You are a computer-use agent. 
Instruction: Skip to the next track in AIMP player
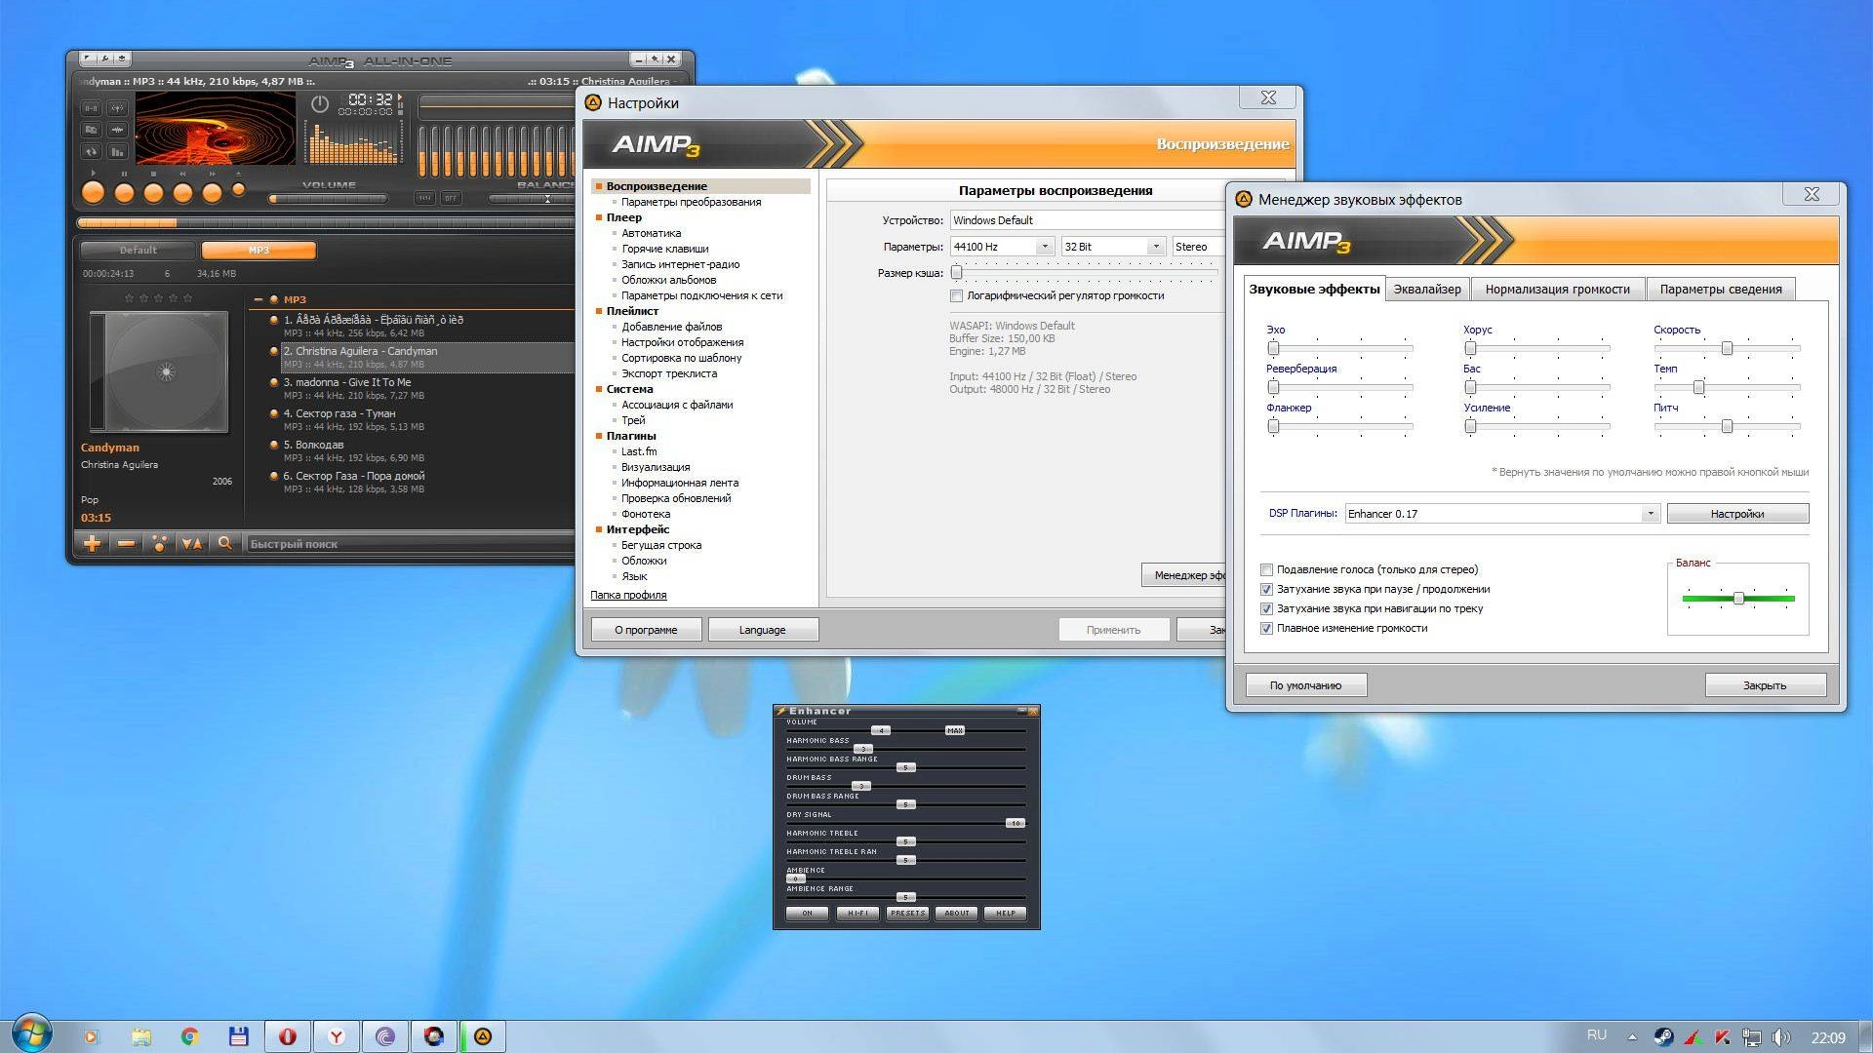pyautogui.click(x=212, y=192)
